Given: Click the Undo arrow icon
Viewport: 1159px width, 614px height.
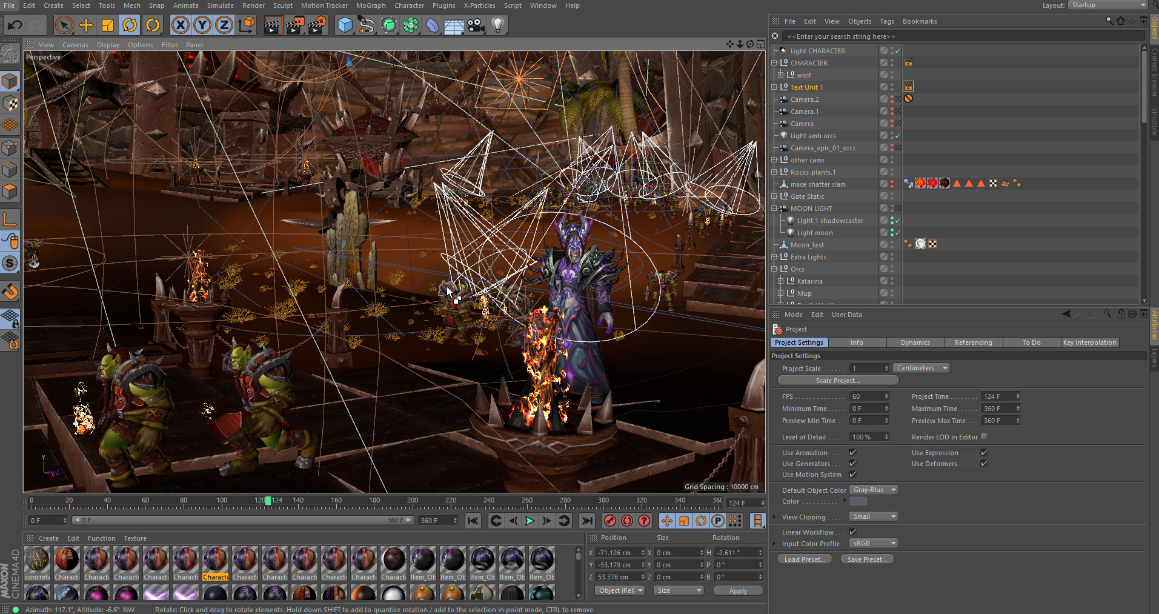Looking at the screenshot, I should 15,25.
